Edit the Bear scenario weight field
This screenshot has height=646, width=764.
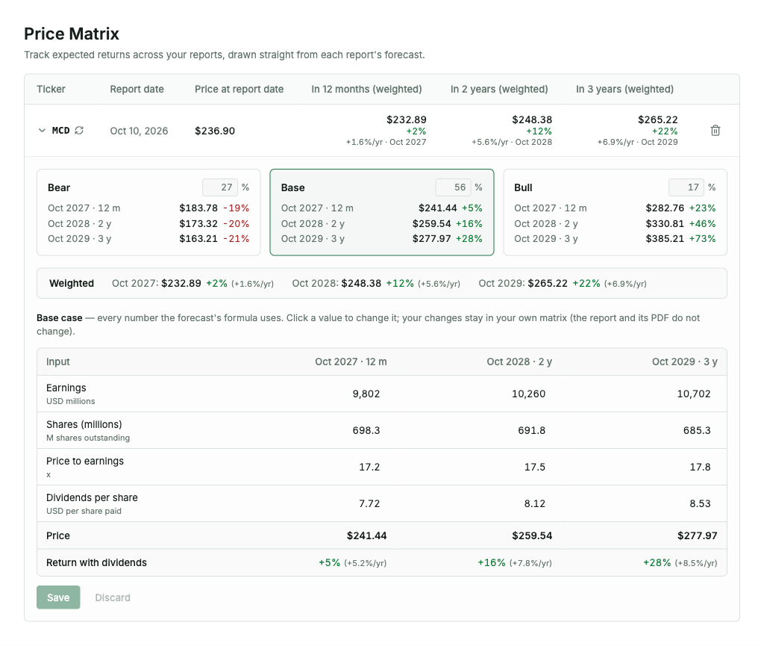click(220, 187)
